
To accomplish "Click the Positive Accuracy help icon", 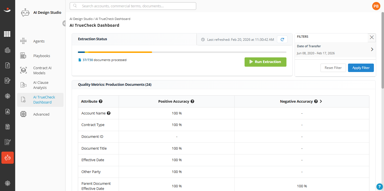I will point(192,101).
